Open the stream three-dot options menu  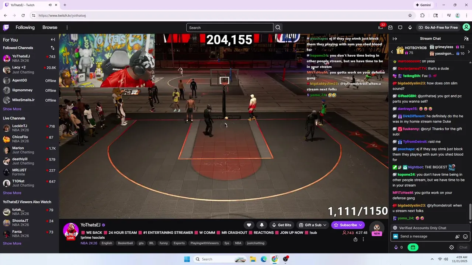coord(363,239)
